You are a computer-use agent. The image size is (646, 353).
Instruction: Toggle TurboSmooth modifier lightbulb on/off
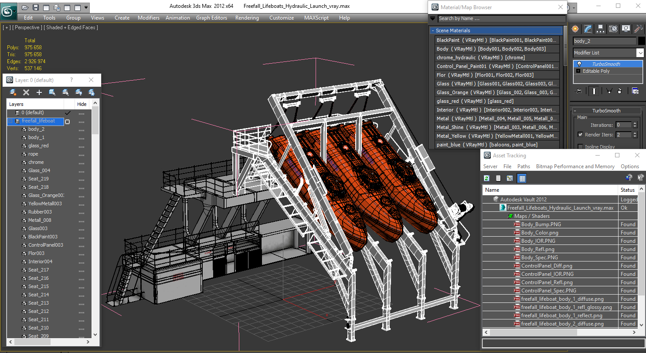pos(579,64)
